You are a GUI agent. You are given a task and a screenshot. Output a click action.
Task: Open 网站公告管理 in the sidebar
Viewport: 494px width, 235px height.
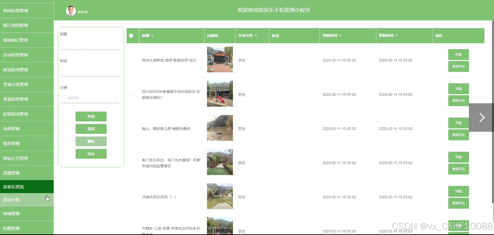[27, 158]
